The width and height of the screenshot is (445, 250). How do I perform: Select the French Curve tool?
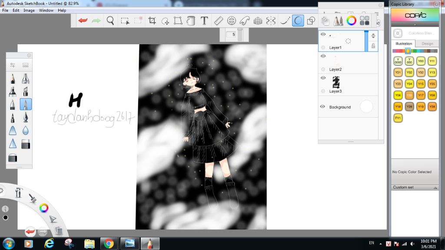(x=244, y=20)
